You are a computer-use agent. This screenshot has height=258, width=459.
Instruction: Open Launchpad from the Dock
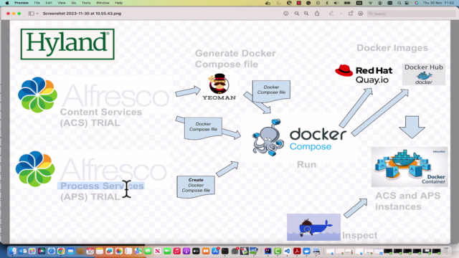point(32,251)
